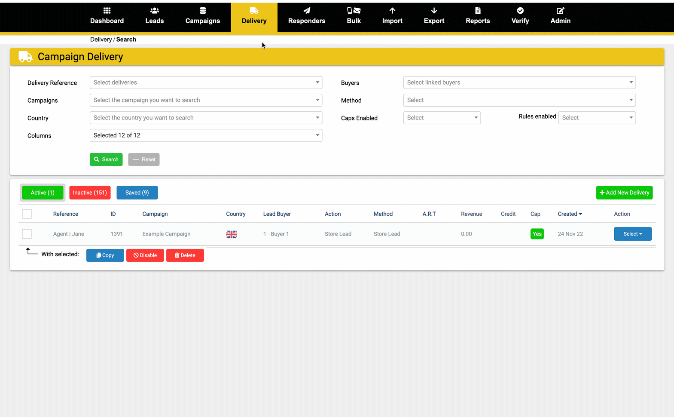674x417 pixels.
Task: Click the Export down arrow icon
Action: 434,10
